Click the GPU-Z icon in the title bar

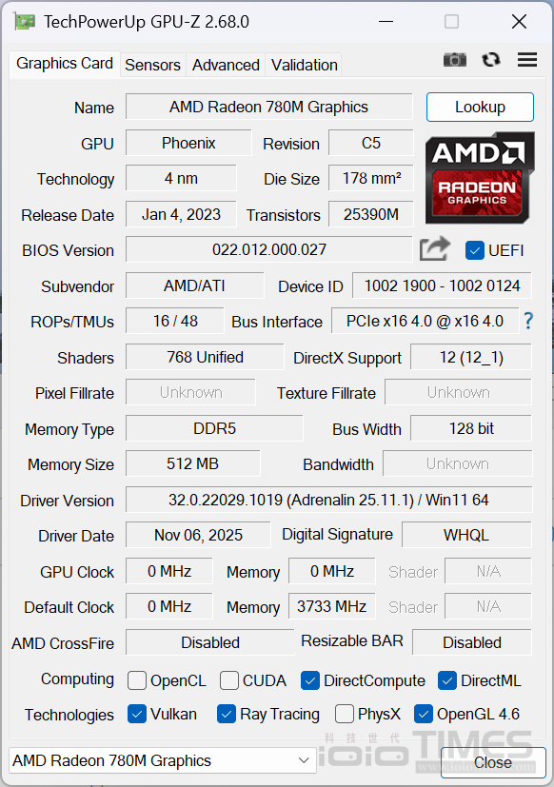(x=25, y=21)
